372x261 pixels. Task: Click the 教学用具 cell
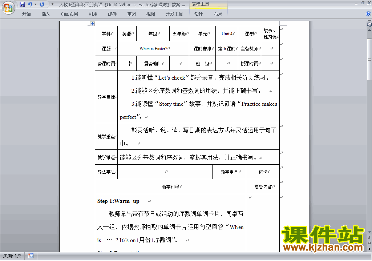[x=229, y=172]
